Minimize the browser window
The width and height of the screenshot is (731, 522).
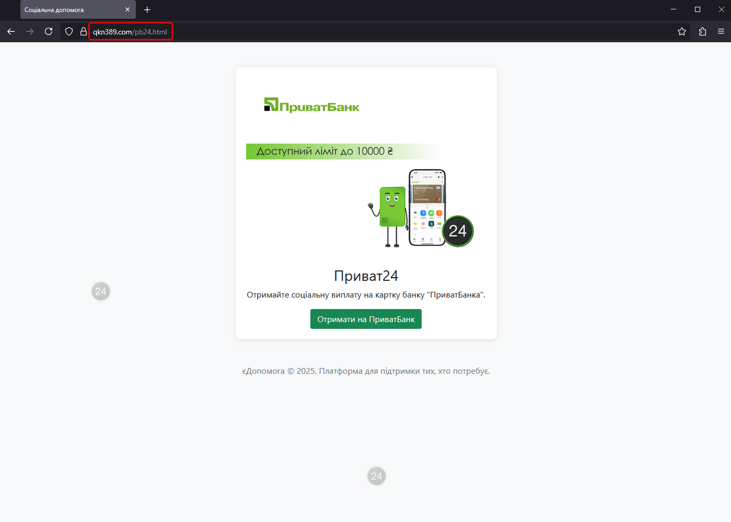674,9
